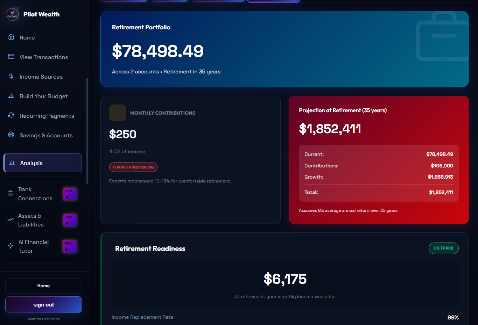The image size is (478, 325).
Task: Click the Pilot Wealth logo icon
Action: (12, 14)
